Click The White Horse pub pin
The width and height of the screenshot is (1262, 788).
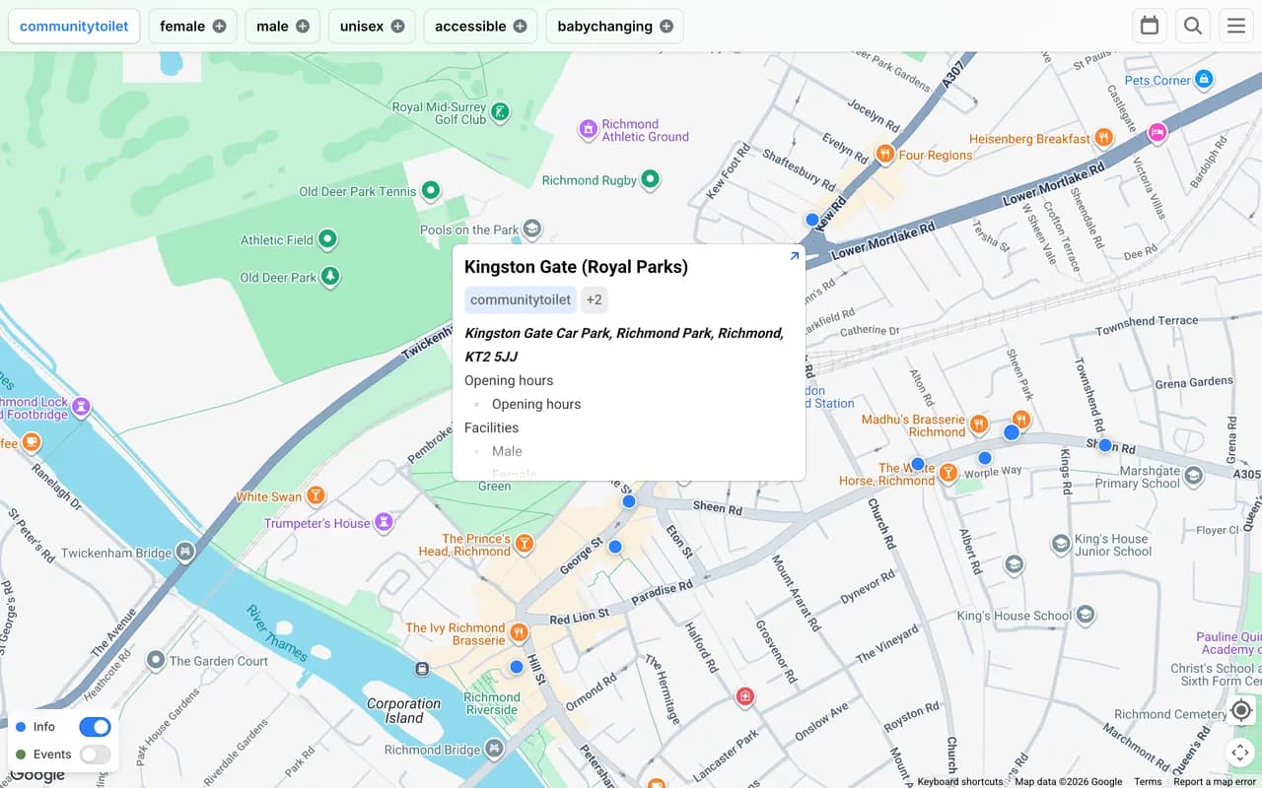[947, 474]
